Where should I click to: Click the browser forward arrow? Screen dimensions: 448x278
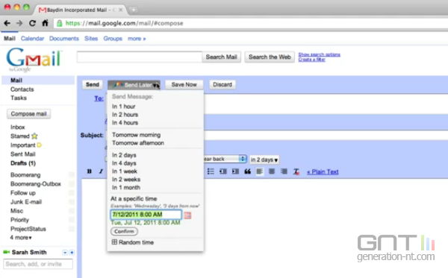[19, 23]
